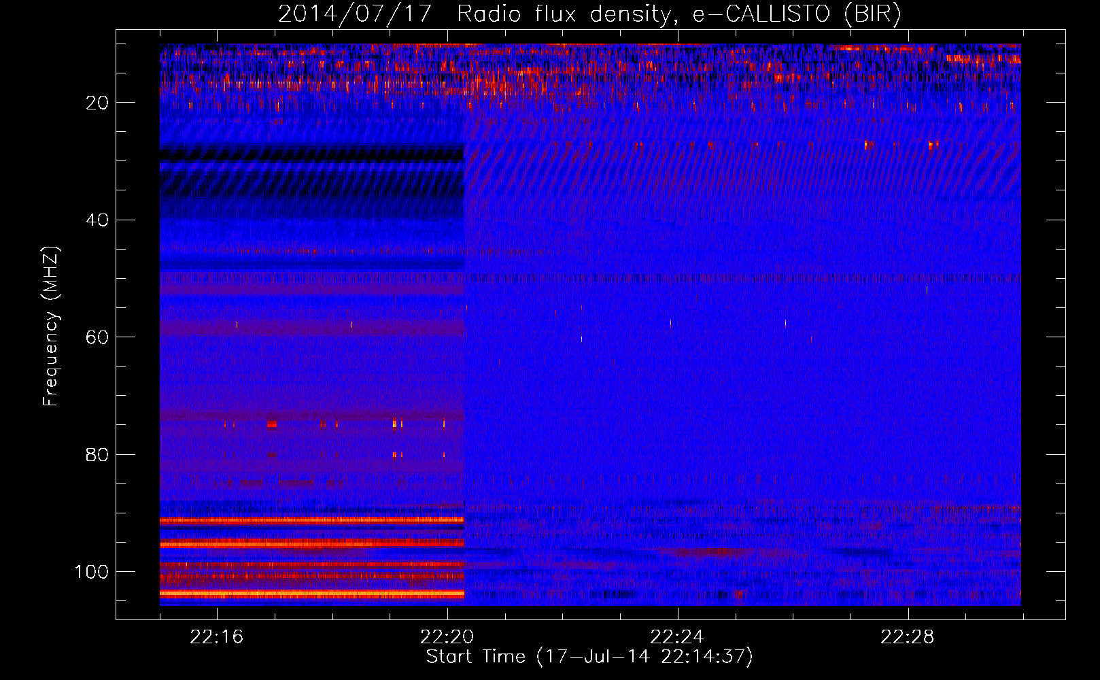
Task: Click the 22:28 time tick label
Action: tap(908, 637)
